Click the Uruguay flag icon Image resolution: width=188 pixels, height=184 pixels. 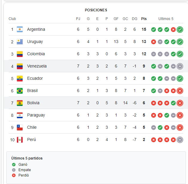pos(20,42)
